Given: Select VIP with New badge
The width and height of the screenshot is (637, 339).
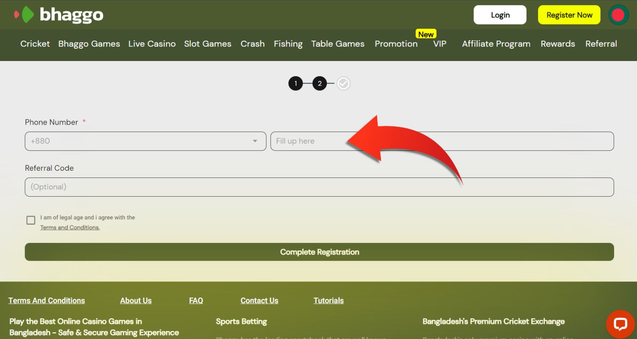Looking at the screenshot, I should coord(440,44).
